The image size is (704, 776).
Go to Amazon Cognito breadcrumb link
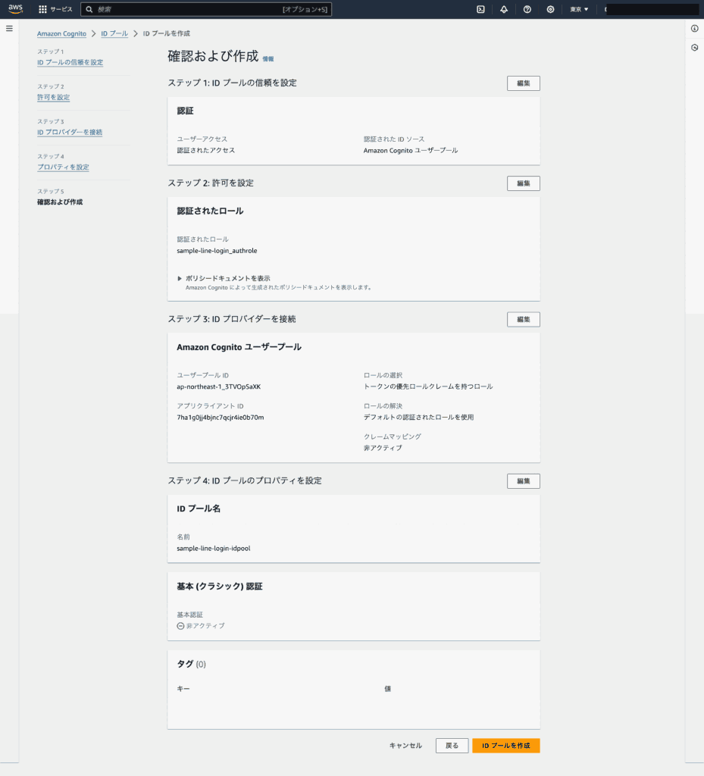click(61, 34)
